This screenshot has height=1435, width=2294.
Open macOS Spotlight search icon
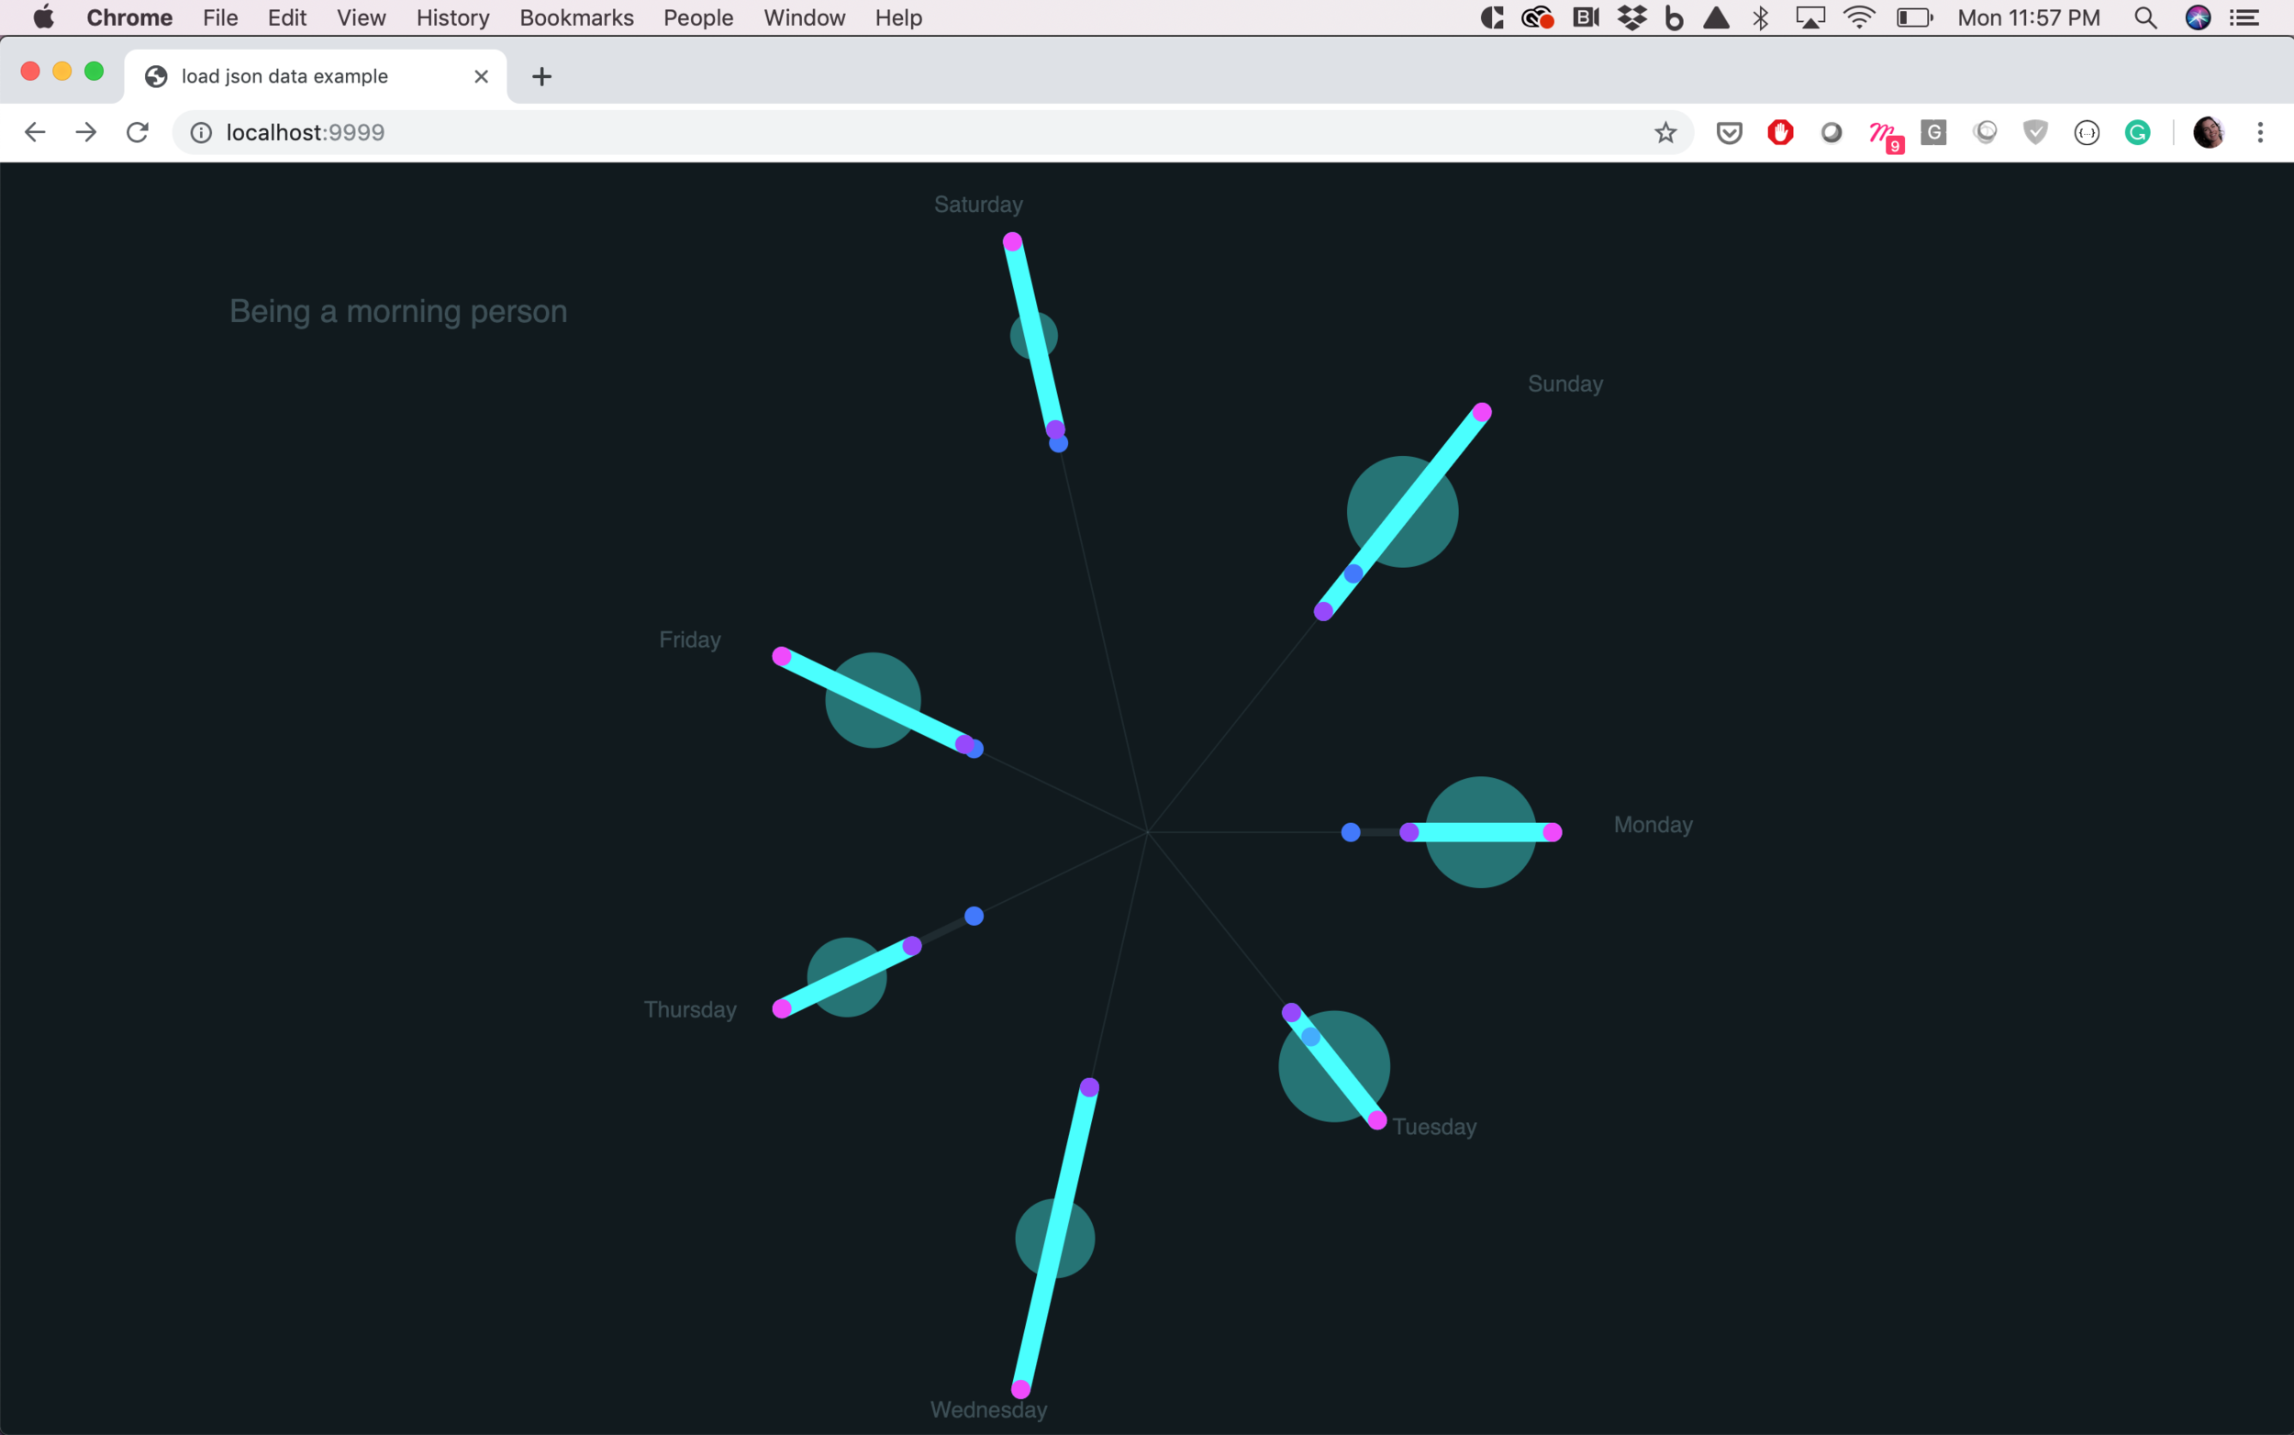2145,17
